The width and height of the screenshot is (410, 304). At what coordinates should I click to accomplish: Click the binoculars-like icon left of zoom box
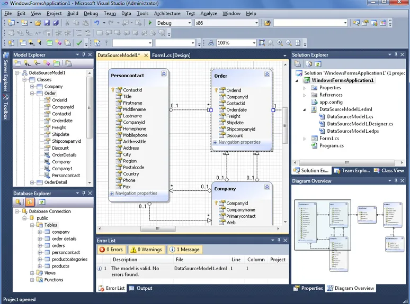[x=211, y=43]
